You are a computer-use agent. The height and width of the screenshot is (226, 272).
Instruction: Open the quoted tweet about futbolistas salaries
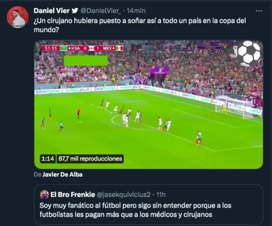tap(149, 205)
